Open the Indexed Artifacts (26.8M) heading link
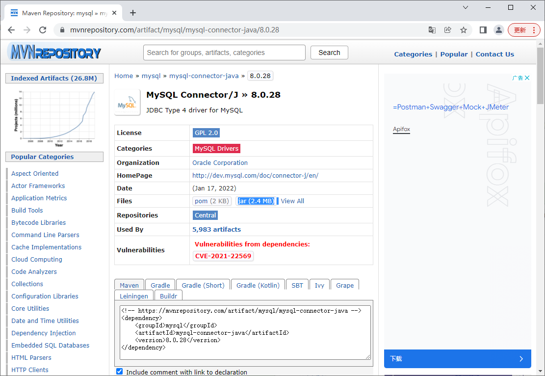Image resolution: width=545 pixels, height=376 pixels. pos(54,78)
